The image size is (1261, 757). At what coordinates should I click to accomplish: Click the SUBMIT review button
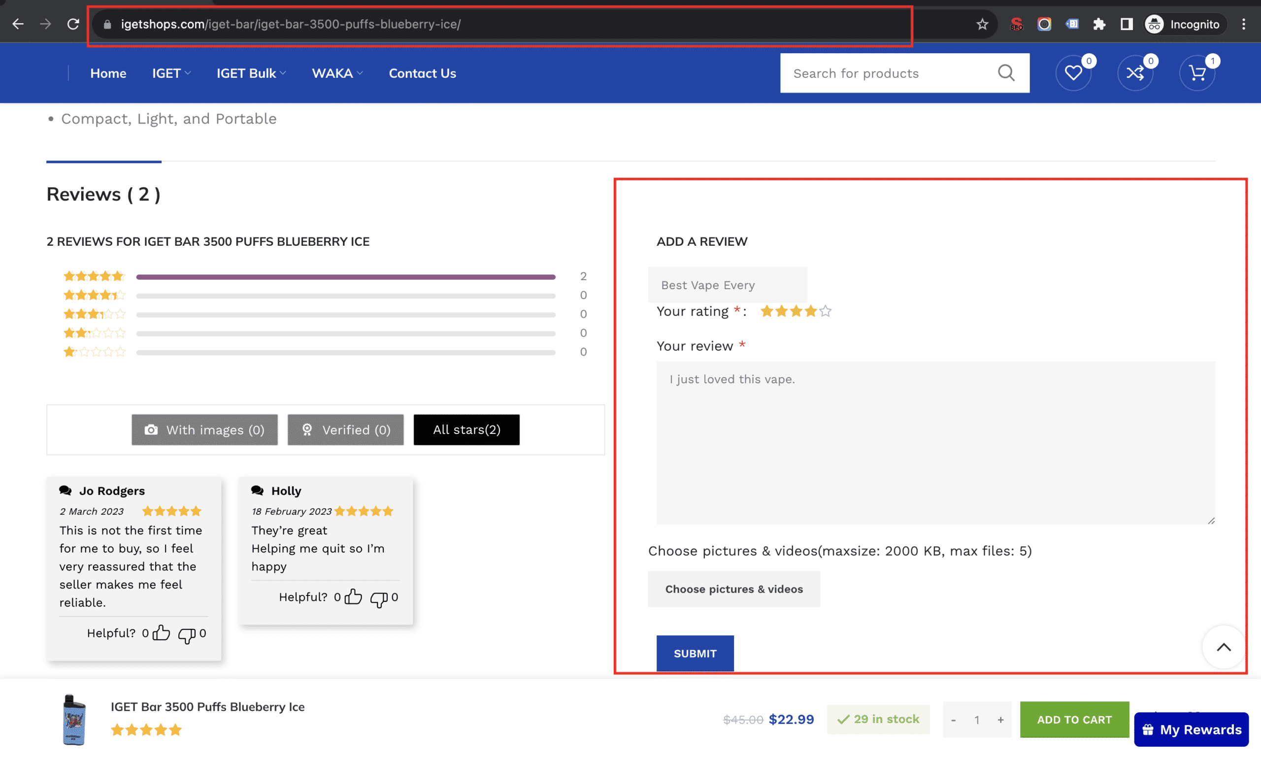(x=696, y=654)
